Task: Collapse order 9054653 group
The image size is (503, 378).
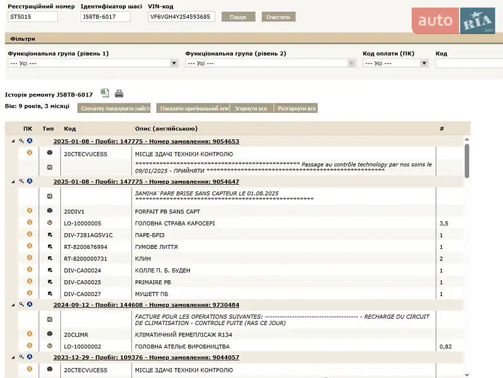Action: (x=13, y=141)
